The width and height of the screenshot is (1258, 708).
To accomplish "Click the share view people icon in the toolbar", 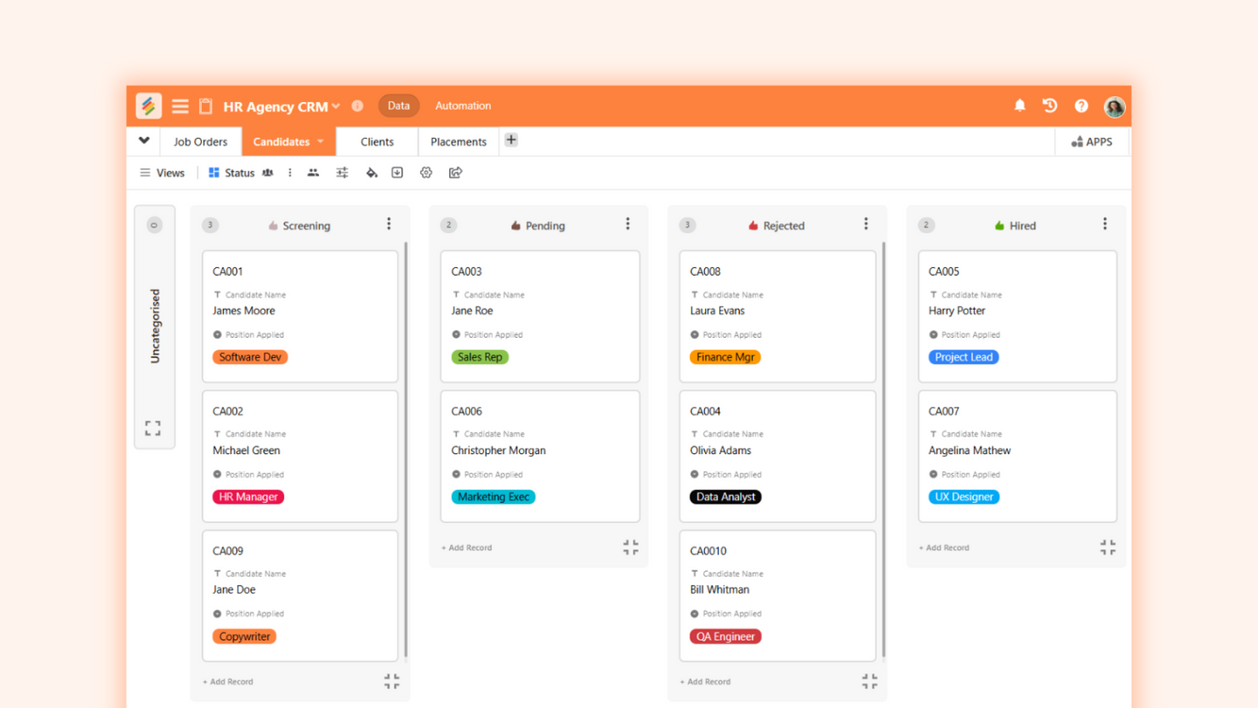I will pyautogui.click(x=313, y=173).
